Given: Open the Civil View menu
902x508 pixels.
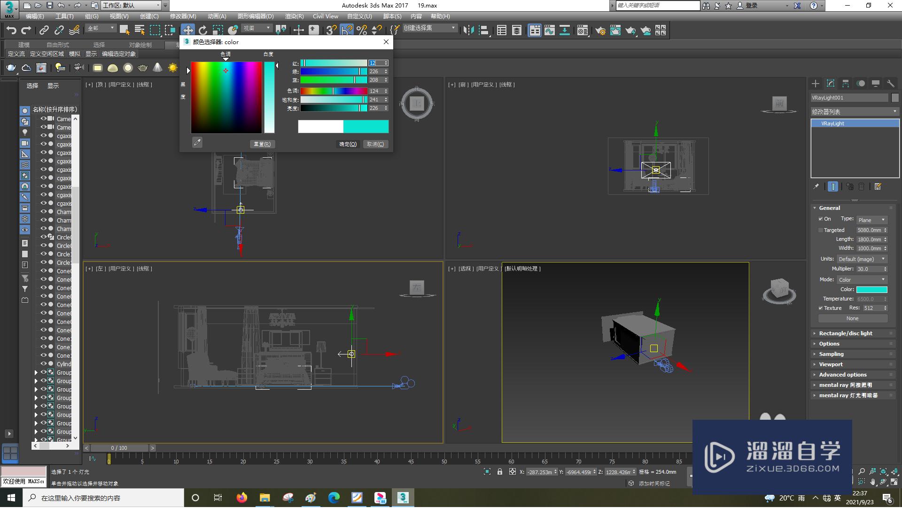Looking at the screenshot, I should [326, 16].
